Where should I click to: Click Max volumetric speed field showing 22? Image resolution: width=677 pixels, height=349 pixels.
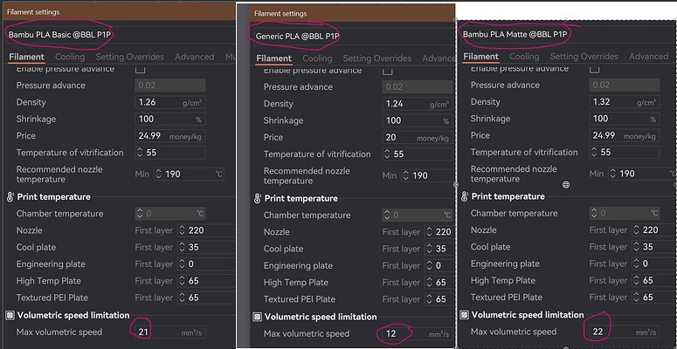click(625, 332)
